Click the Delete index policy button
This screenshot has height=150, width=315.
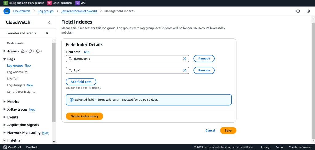point(84,116)
